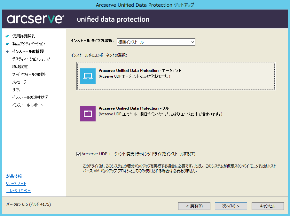
Task: Click the driver explanation paragraph about 増分バックアップ
Action: pos(179,168)
